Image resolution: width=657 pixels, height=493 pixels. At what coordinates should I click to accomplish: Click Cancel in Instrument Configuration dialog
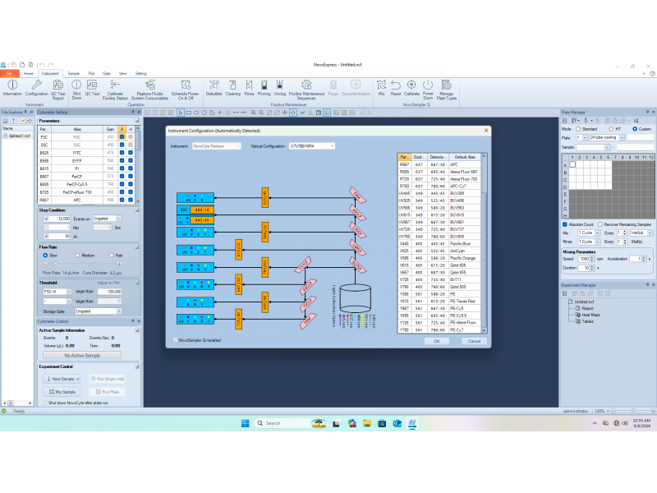[474, 341]
